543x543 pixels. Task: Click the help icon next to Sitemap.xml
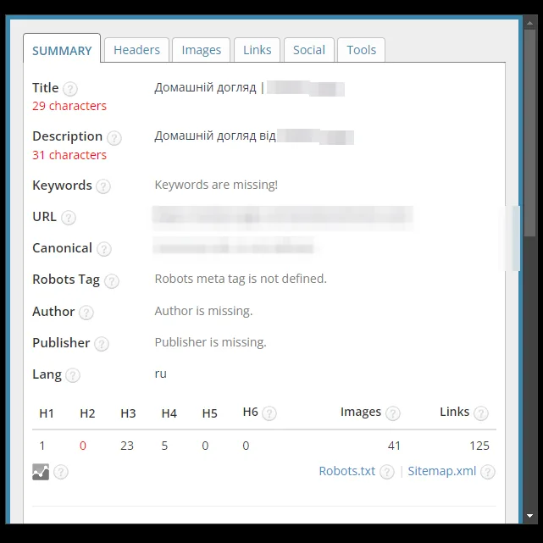tap(488, 472)
